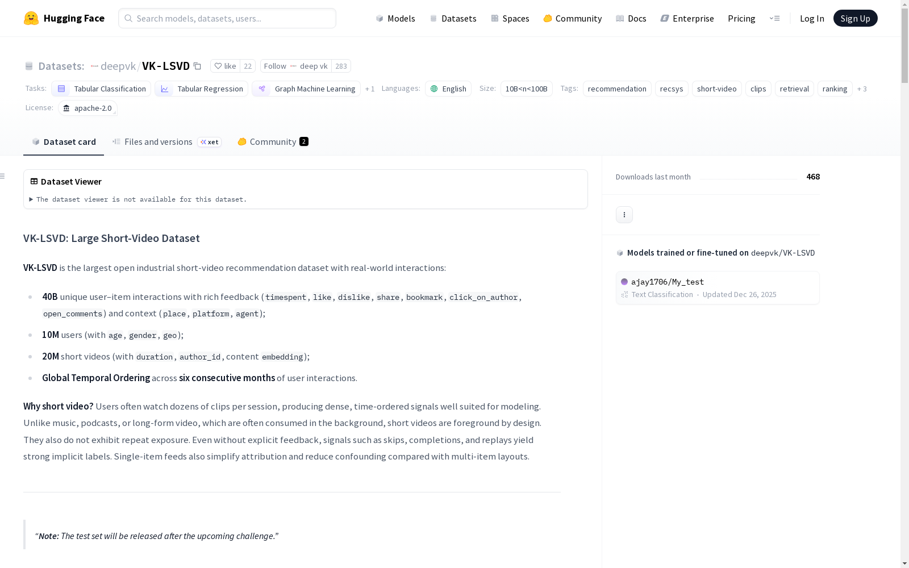Go to Datasets in navigation
Screen dimensions: 909x568
coord(453,18)
